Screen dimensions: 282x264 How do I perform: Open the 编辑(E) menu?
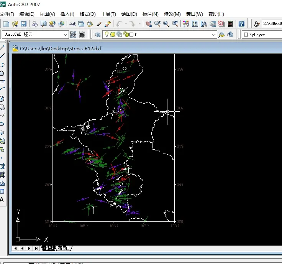27,14
